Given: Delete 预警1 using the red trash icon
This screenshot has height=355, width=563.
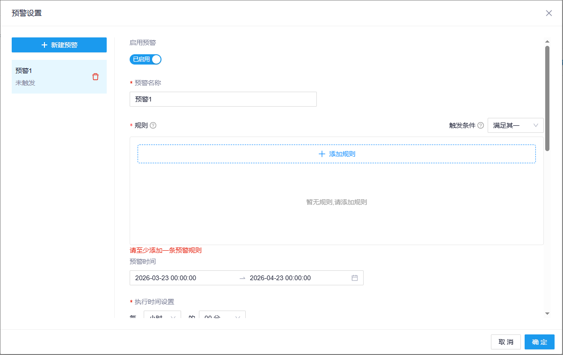Looking at the screenshot, I should [95, 76].
